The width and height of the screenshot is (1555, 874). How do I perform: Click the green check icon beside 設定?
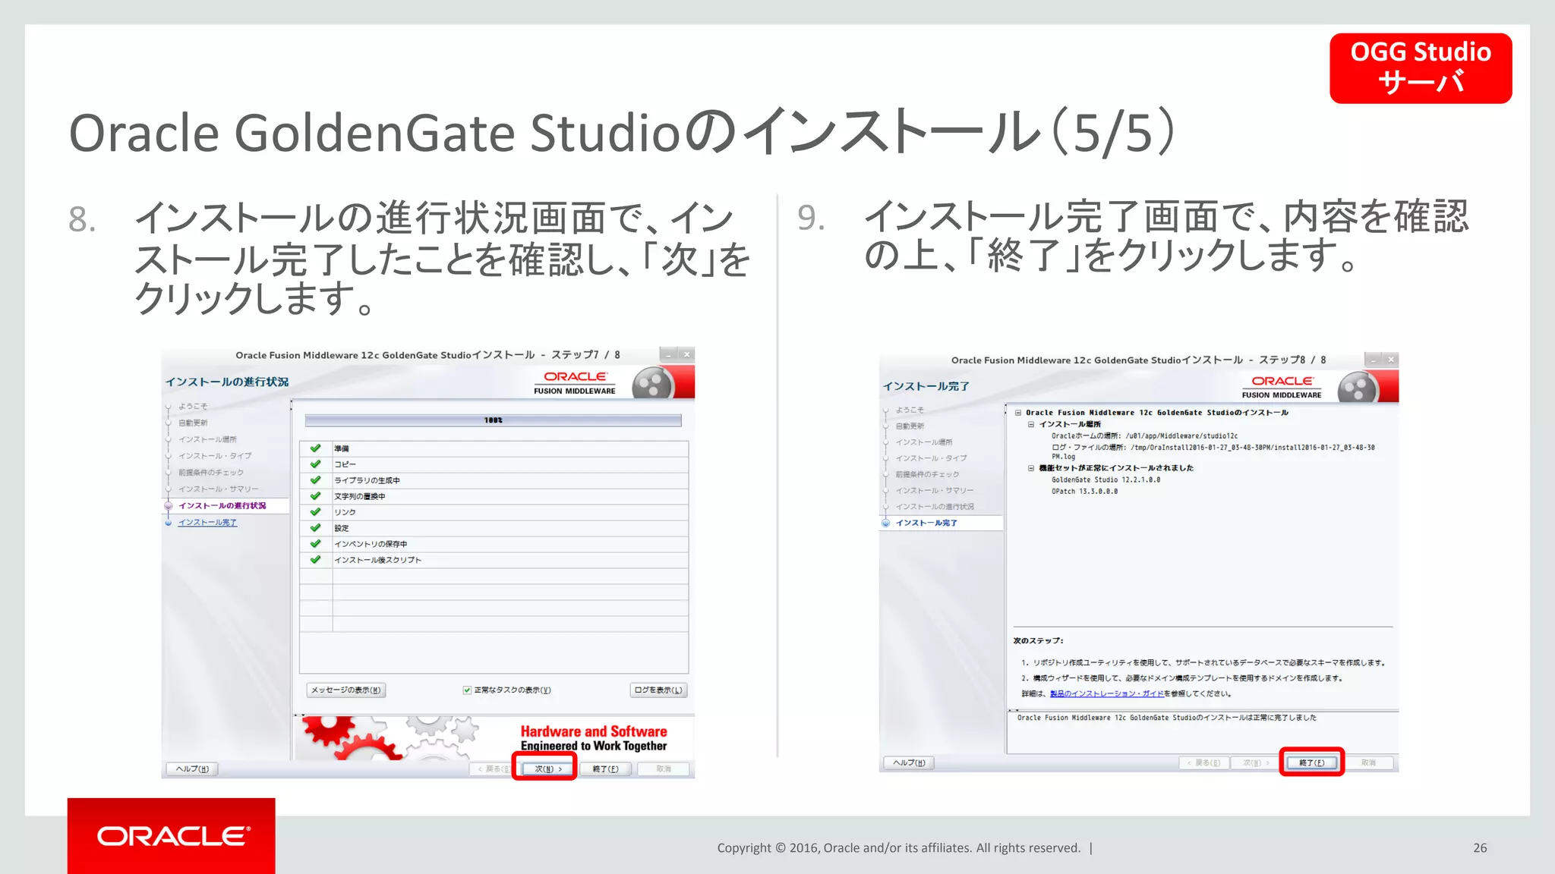[315, 528]
